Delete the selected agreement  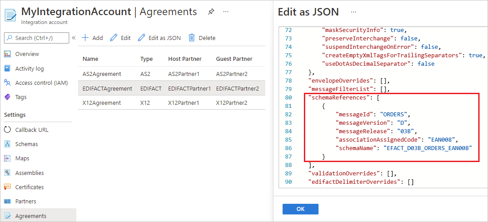coord(202,38)
